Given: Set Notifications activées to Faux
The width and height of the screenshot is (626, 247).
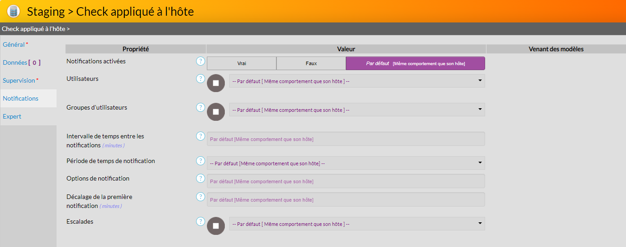Looking at the screenshot, I should tap(311, 63).
